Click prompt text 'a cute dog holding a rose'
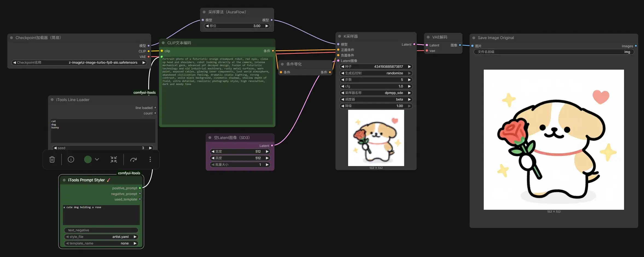 (82, 207)
